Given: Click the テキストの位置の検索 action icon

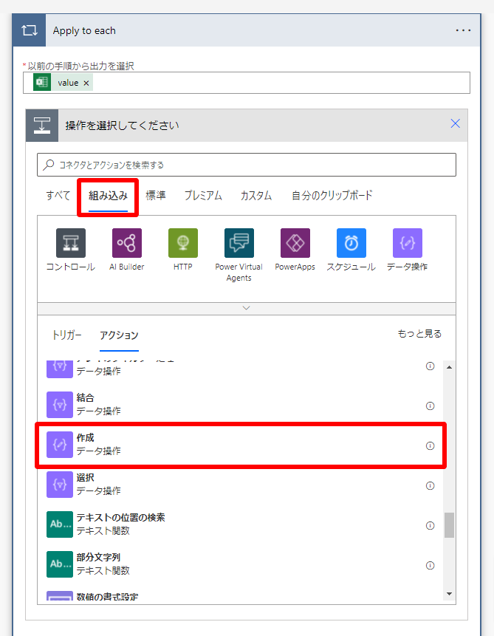Looking at the screenshot, I should pyautogui.click(x=60, y=524).
